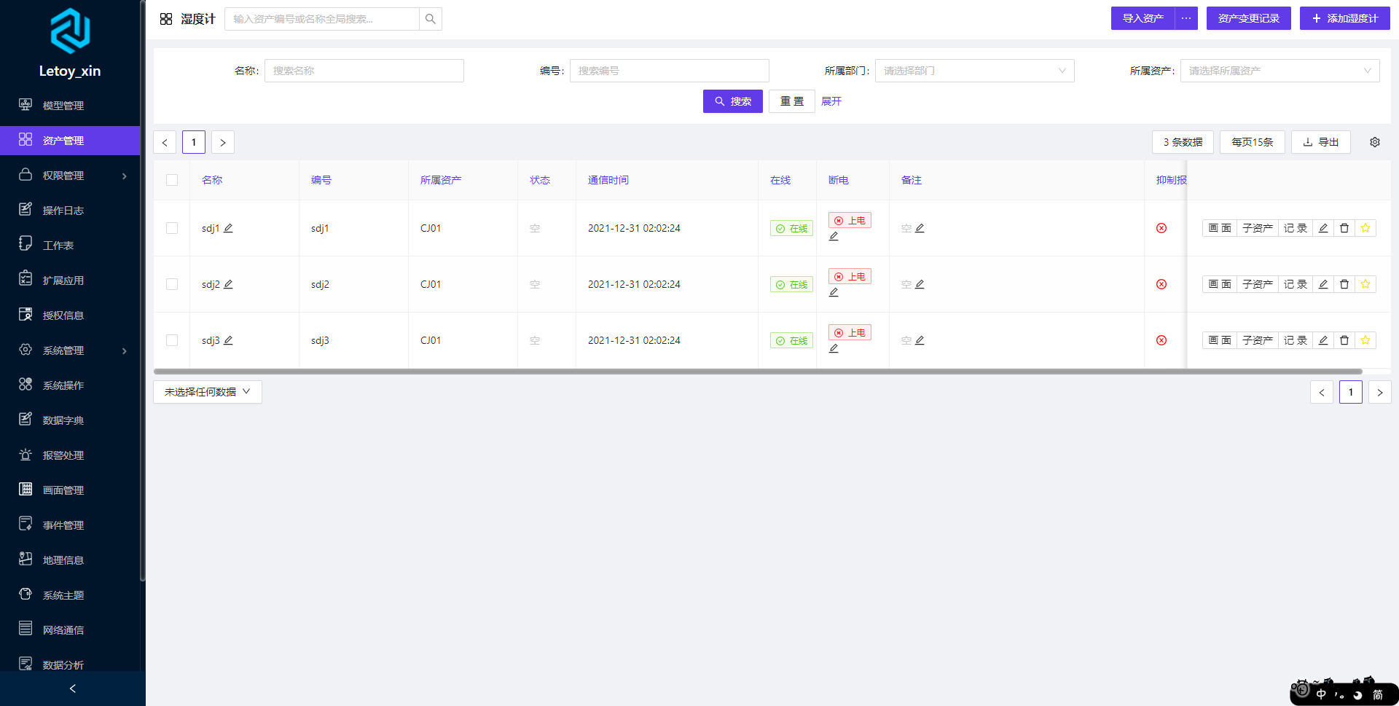Click the edit action icon for sdj3 row

[1323, 340]
